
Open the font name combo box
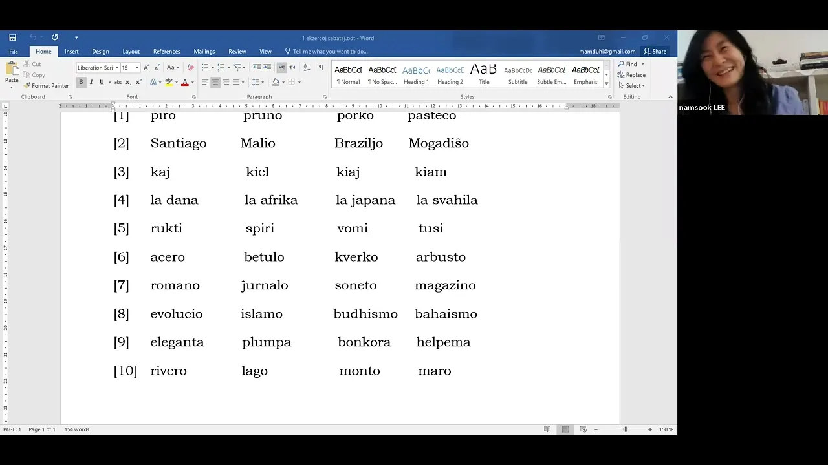point(98,67)
